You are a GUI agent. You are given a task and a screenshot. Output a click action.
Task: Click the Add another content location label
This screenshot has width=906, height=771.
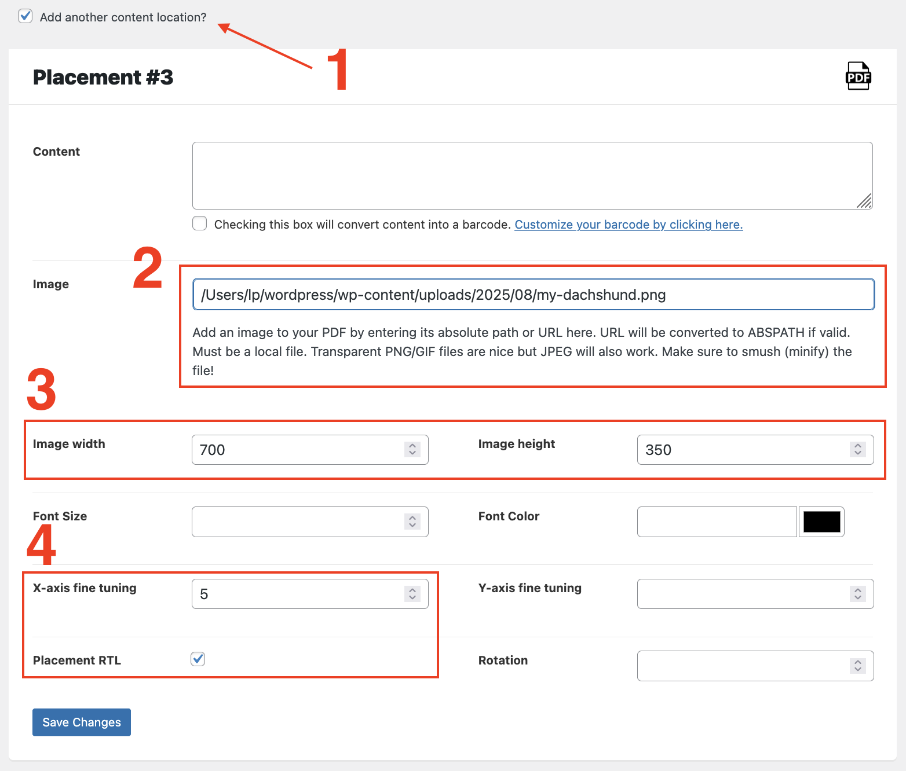tap(123, 17)
